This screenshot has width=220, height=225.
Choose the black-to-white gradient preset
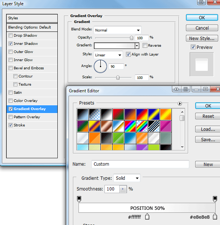click(x=106, y=115)
